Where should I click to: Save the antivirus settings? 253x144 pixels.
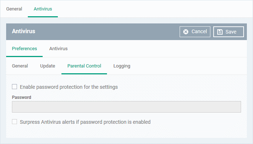228,32
